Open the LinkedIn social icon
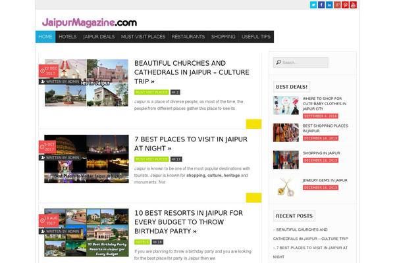 pos(329,5)
